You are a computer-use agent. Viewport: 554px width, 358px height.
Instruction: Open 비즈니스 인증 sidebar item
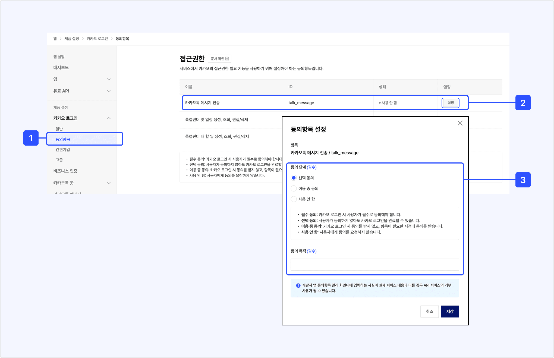coord(65,171)
